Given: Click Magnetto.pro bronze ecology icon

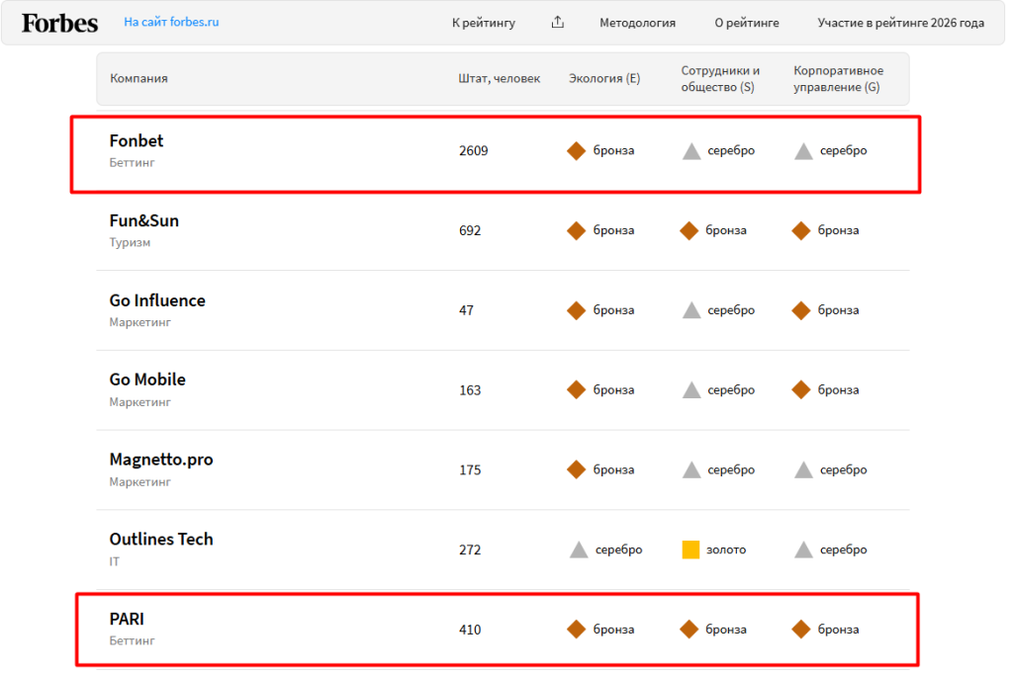Looking at the screenshot, I should click(576, 470).
